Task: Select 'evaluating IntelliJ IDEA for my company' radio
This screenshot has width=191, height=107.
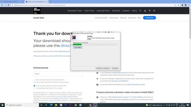Action: 34,88
